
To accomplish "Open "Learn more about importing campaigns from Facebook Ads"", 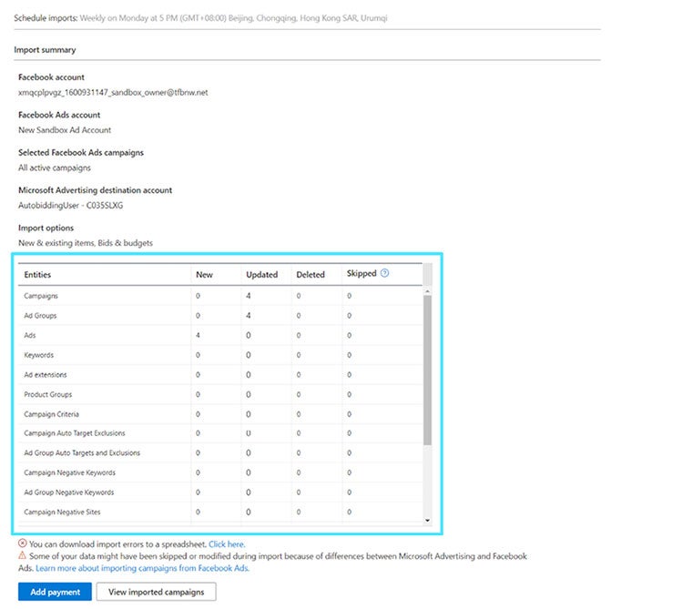I will pyautogui.click(x=142, y=568).
